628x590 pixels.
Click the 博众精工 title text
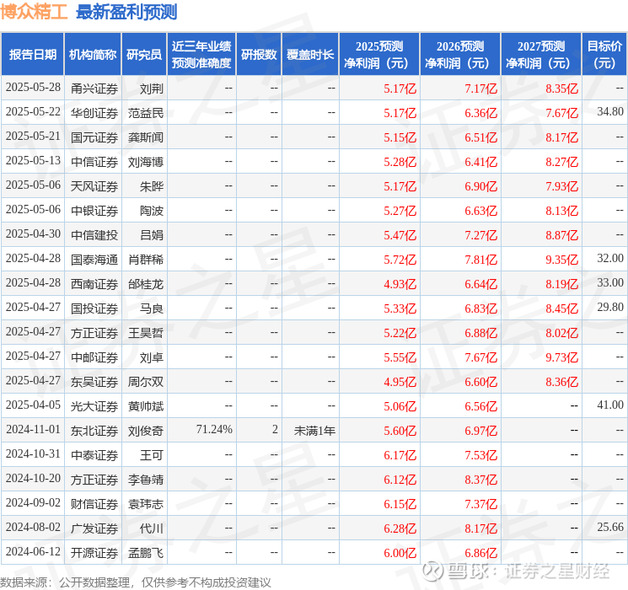point(34,12)
